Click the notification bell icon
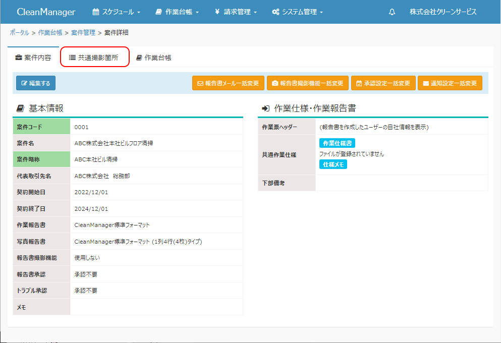The height and width of the screenshot is (343, 501). click(392, 12)
